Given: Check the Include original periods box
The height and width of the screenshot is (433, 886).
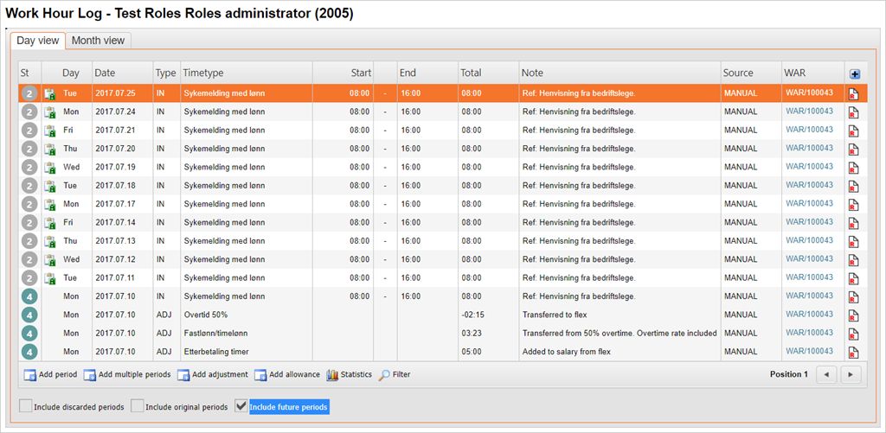Looking at the screenshot, I should (138, 406).
